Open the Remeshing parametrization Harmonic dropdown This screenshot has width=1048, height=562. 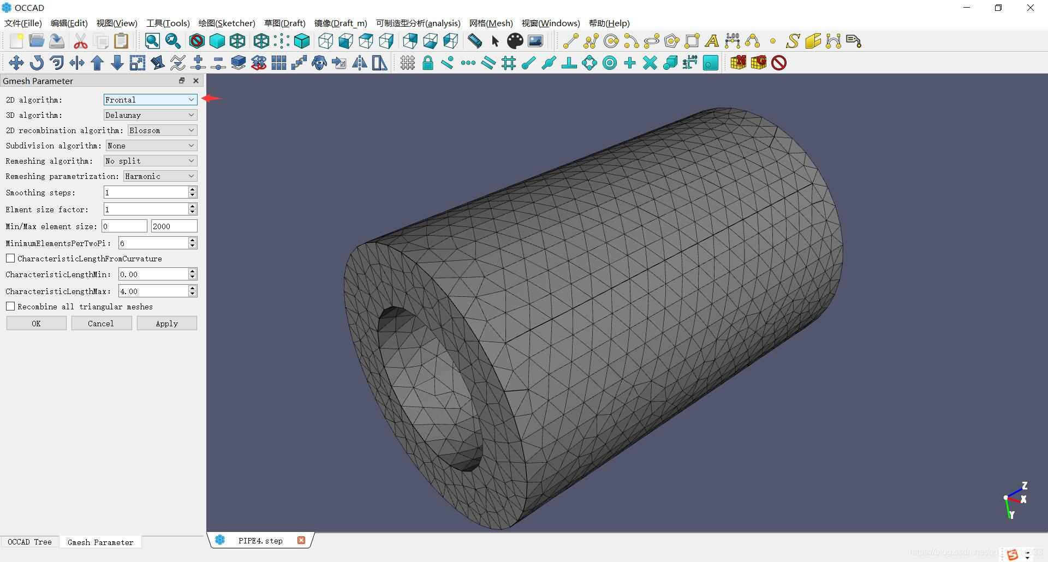coord(160,176)
